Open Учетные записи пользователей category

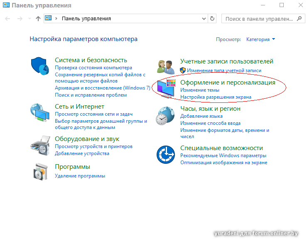click(227, 61)
